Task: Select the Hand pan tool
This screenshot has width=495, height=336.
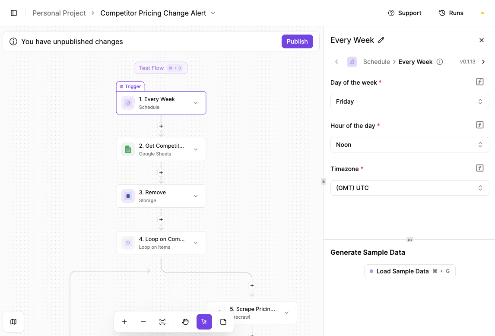Action: click(185, 322)
